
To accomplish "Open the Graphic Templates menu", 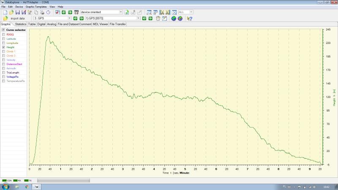I will pos(36,7).
